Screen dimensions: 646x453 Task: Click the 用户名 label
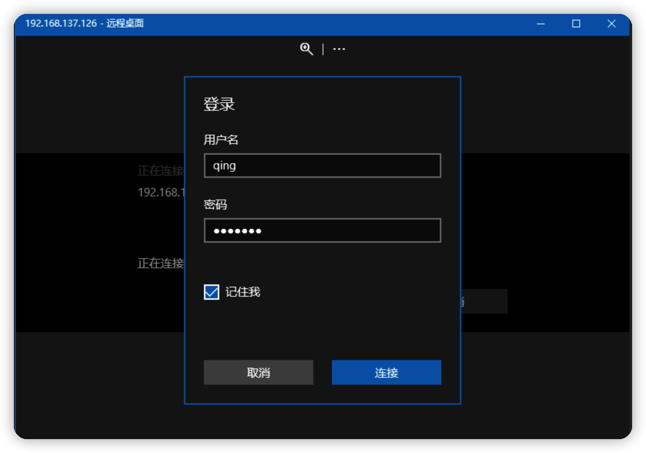click(x=221, y=139)
